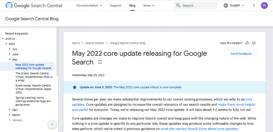Type in the Search input field
Viewport: 273px width, 132px height.
pos(199,5)
